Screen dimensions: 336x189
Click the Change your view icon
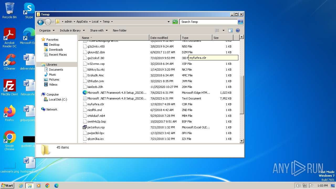pyautogui.click(x=217, y=30)
